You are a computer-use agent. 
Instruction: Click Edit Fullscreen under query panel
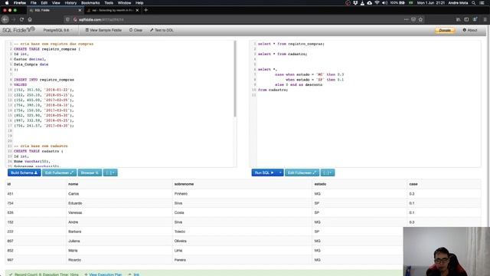click(x=302, y=172)
